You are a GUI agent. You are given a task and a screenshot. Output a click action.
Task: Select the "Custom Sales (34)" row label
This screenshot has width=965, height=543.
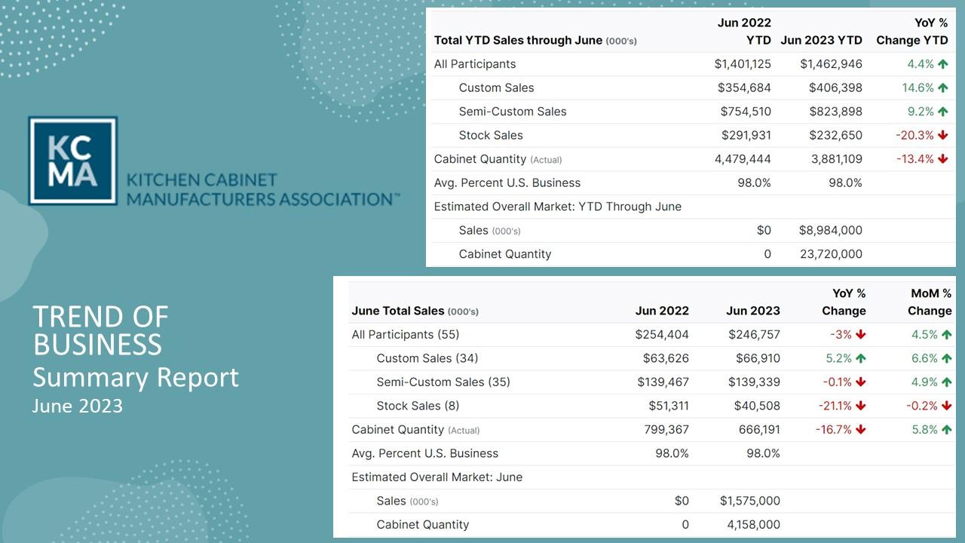click(x=427, y=358)
